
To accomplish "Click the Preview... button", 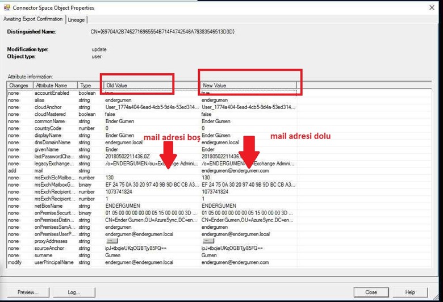I will pyautogui.click(x=28, y=292).
